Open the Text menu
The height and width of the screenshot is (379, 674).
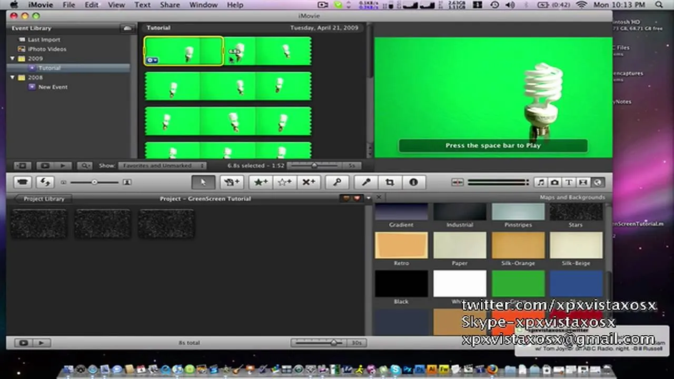pos(142,5)
